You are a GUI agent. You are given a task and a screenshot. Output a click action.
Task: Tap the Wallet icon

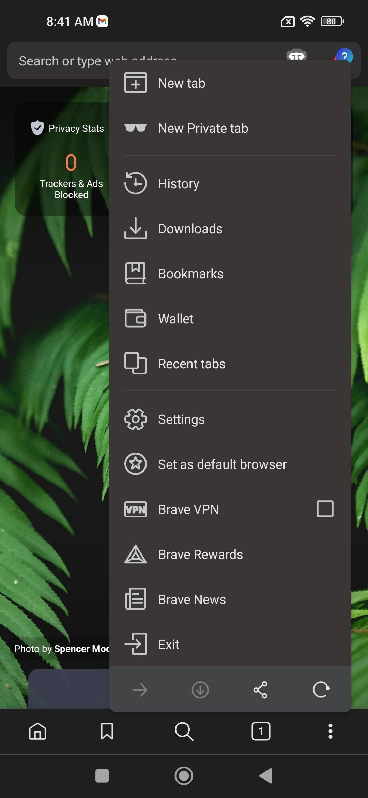click(136, 318)
